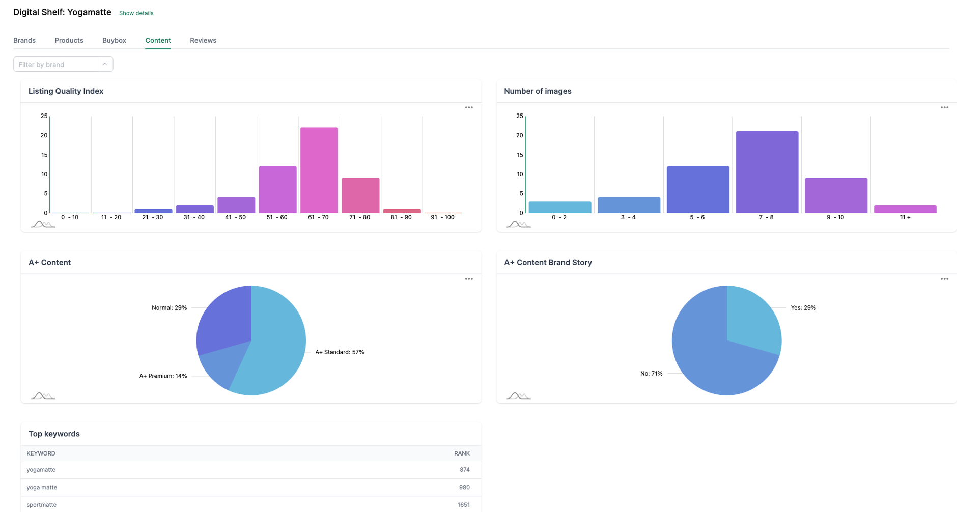Select the 61 - 70 quality bar
Viewport: 957px width, 512px height.
point(319,170)
